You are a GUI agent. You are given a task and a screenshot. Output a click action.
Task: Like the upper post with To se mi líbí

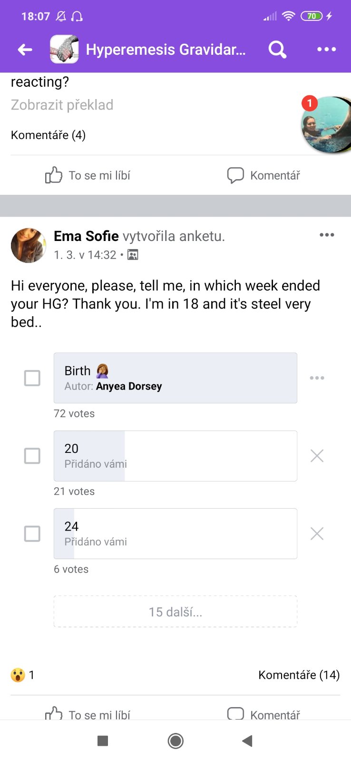pos(88,175)
